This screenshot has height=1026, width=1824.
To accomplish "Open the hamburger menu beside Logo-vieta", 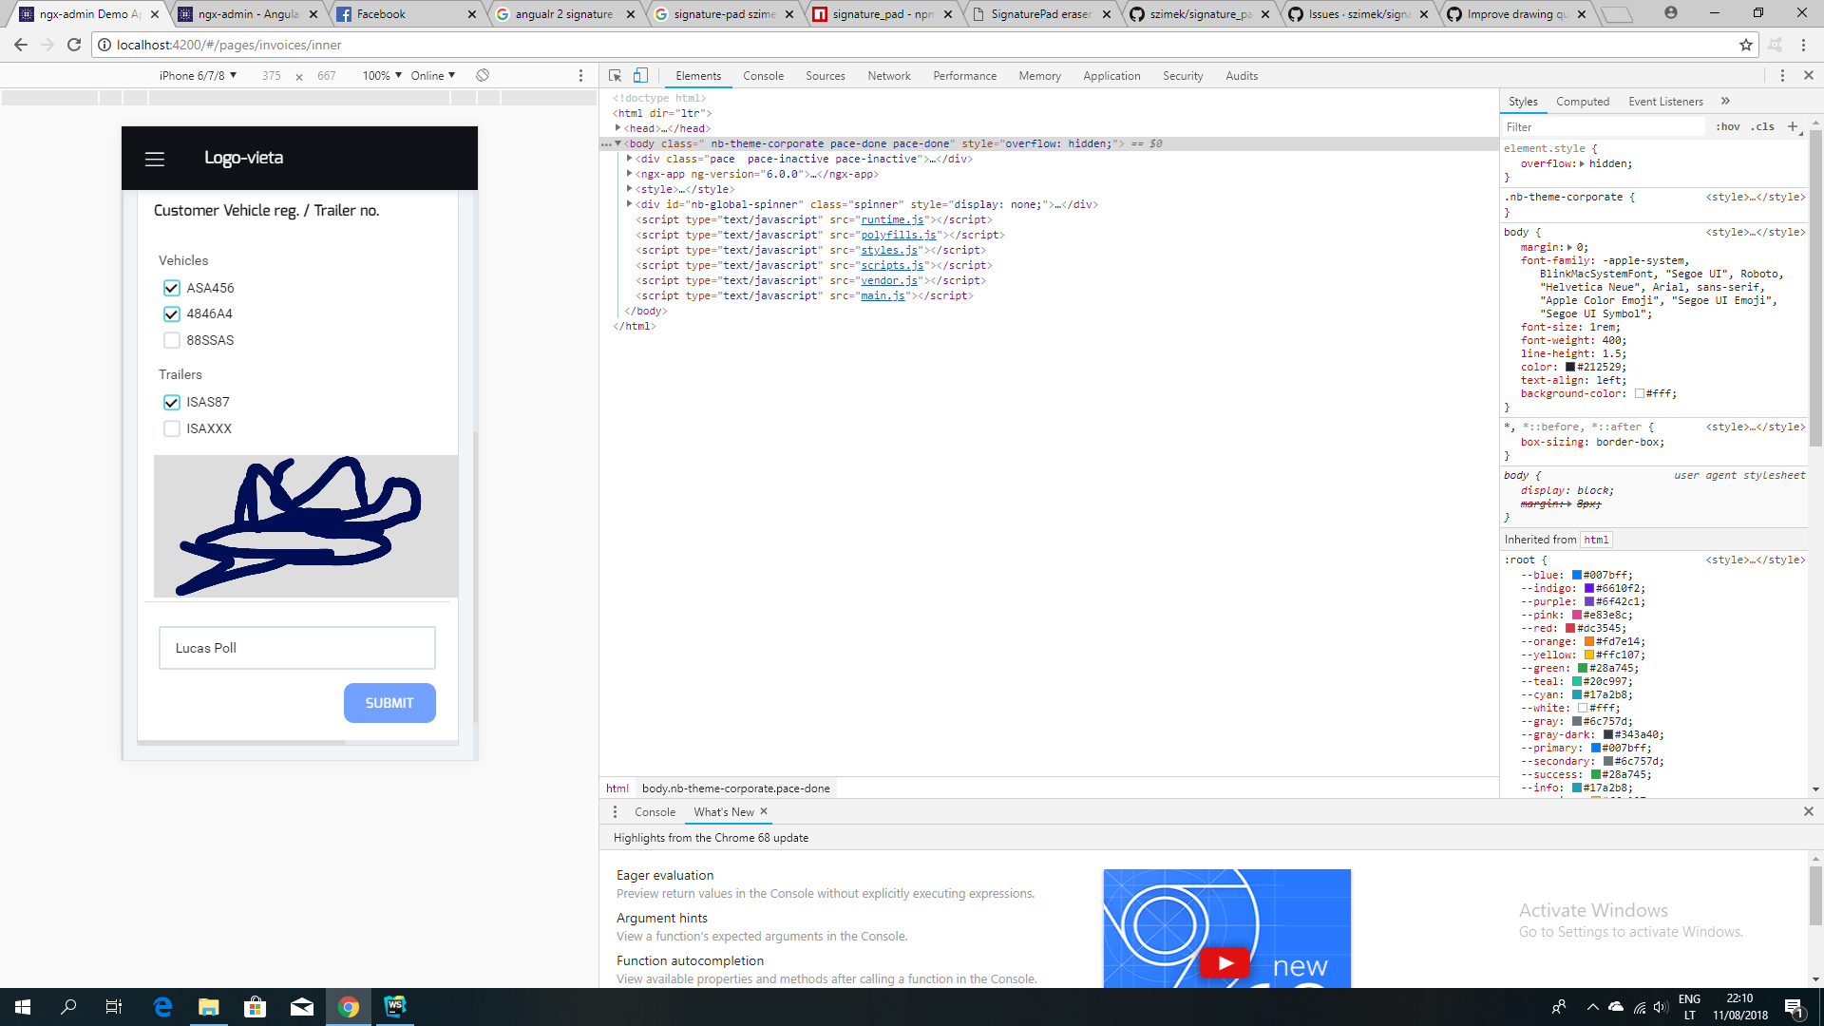I will [x=155, y=159].
